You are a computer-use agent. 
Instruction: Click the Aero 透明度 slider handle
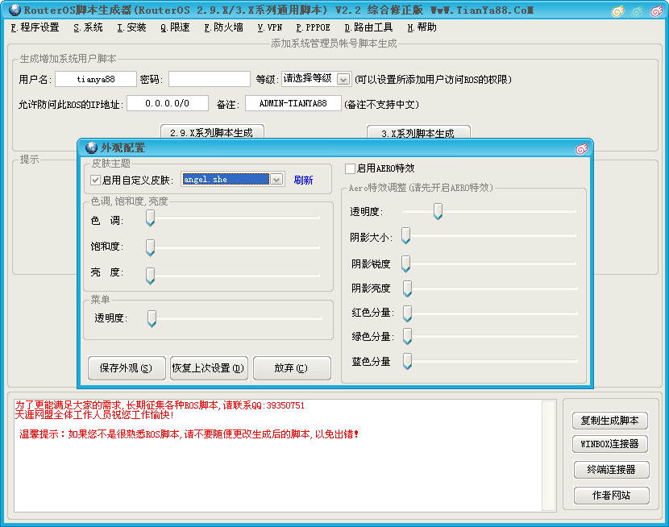438,211
